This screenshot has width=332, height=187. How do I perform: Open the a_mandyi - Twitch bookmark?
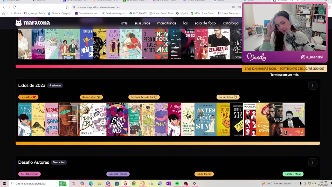tap(34, 13)
